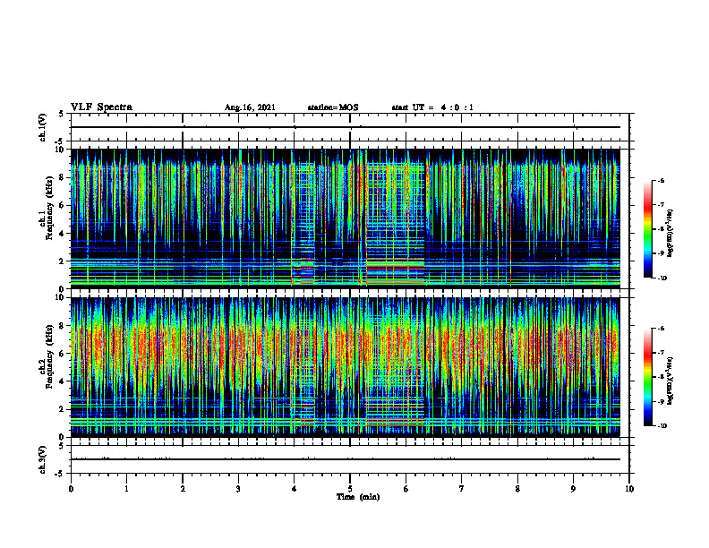The height and width of the screenshot is (548, 709).
Task: Select the date label "Aug.16, 2021"
Action: pos(250,107)
